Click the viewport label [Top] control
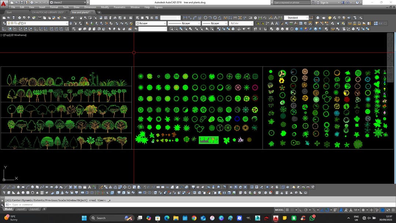 click(x=7, y=35)
